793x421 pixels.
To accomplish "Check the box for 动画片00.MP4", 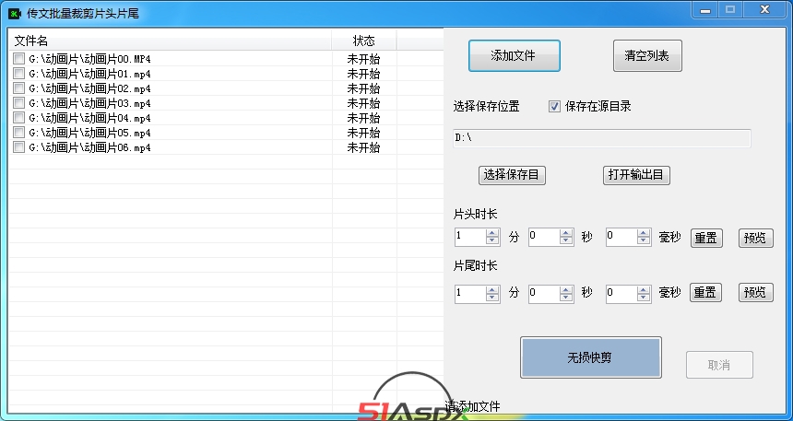I will pyautogui.click(x=18, y=59).
